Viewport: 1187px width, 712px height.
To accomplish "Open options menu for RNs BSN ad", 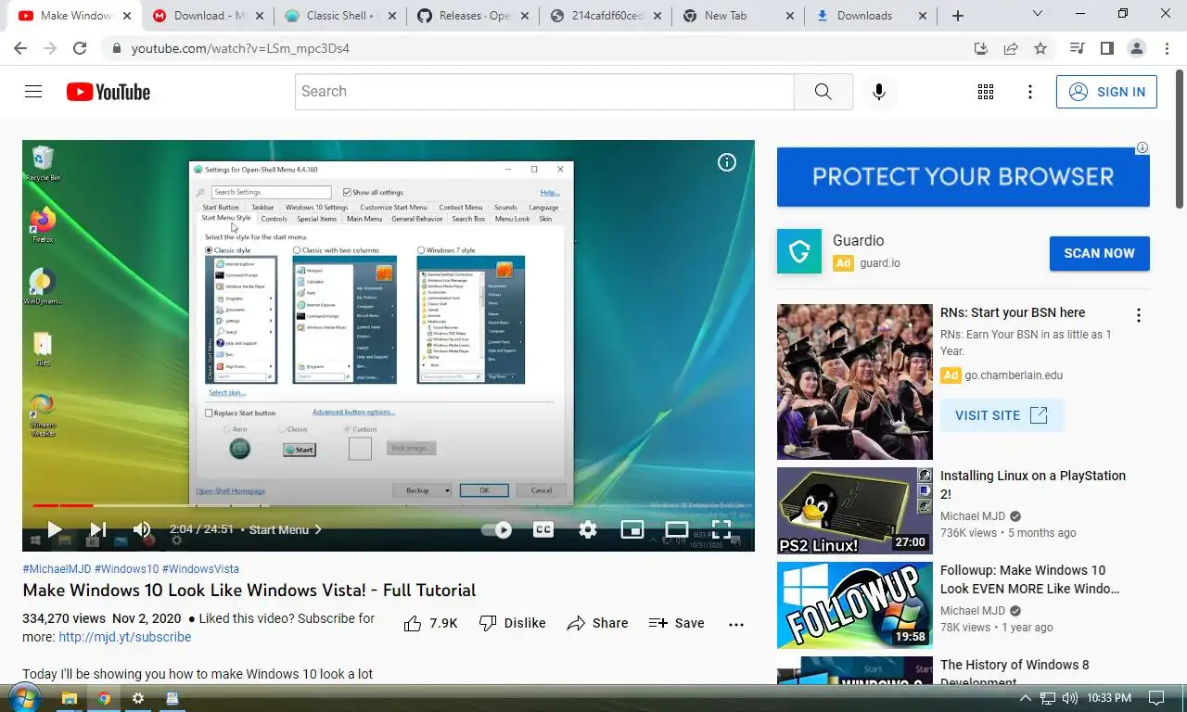I will pos(1138,315).
